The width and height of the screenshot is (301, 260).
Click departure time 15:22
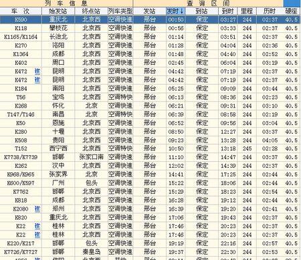click(x=176, y=183)
